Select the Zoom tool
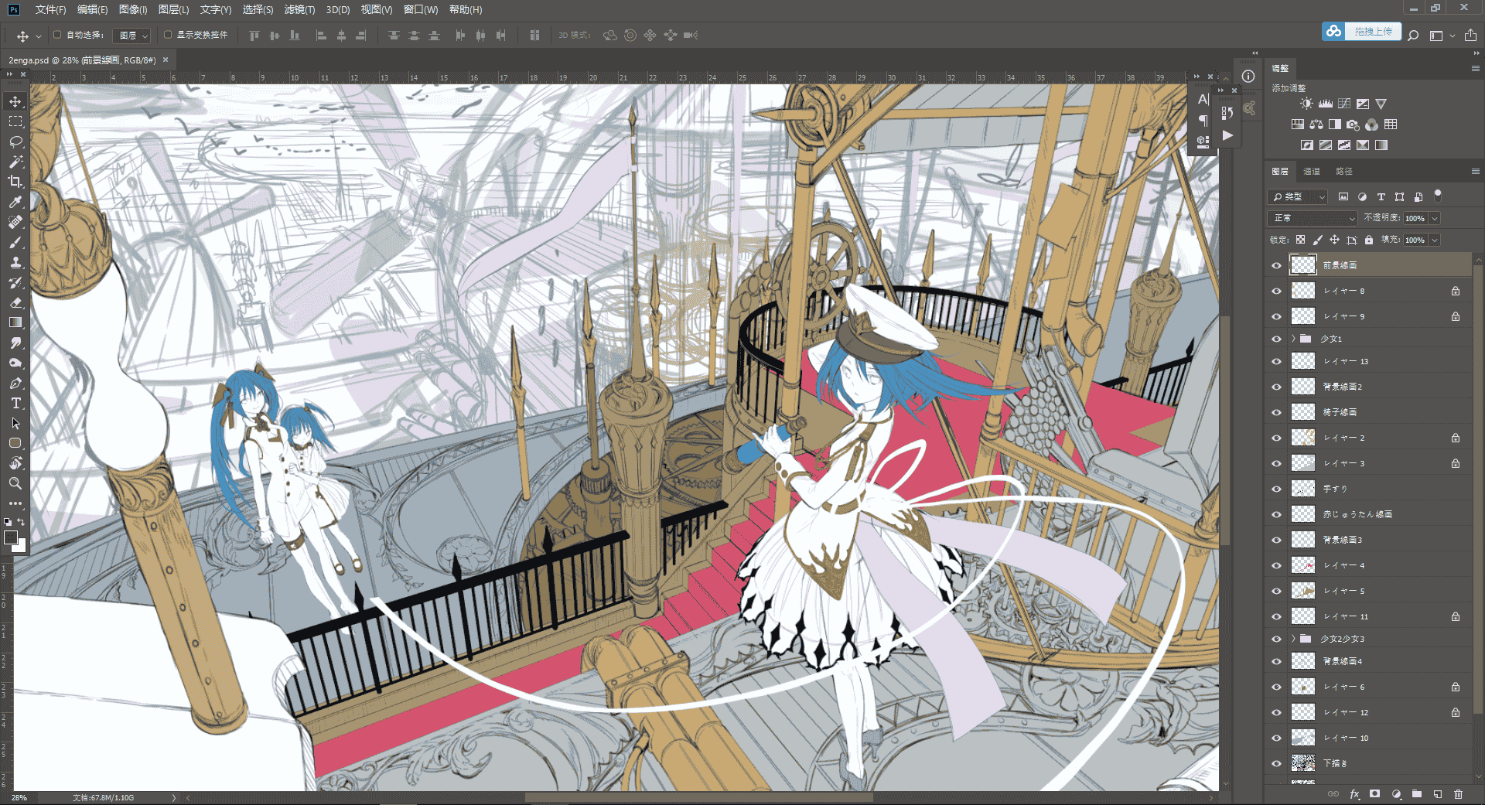Screen dimensions: 1485x805 [x=15, y=483]
